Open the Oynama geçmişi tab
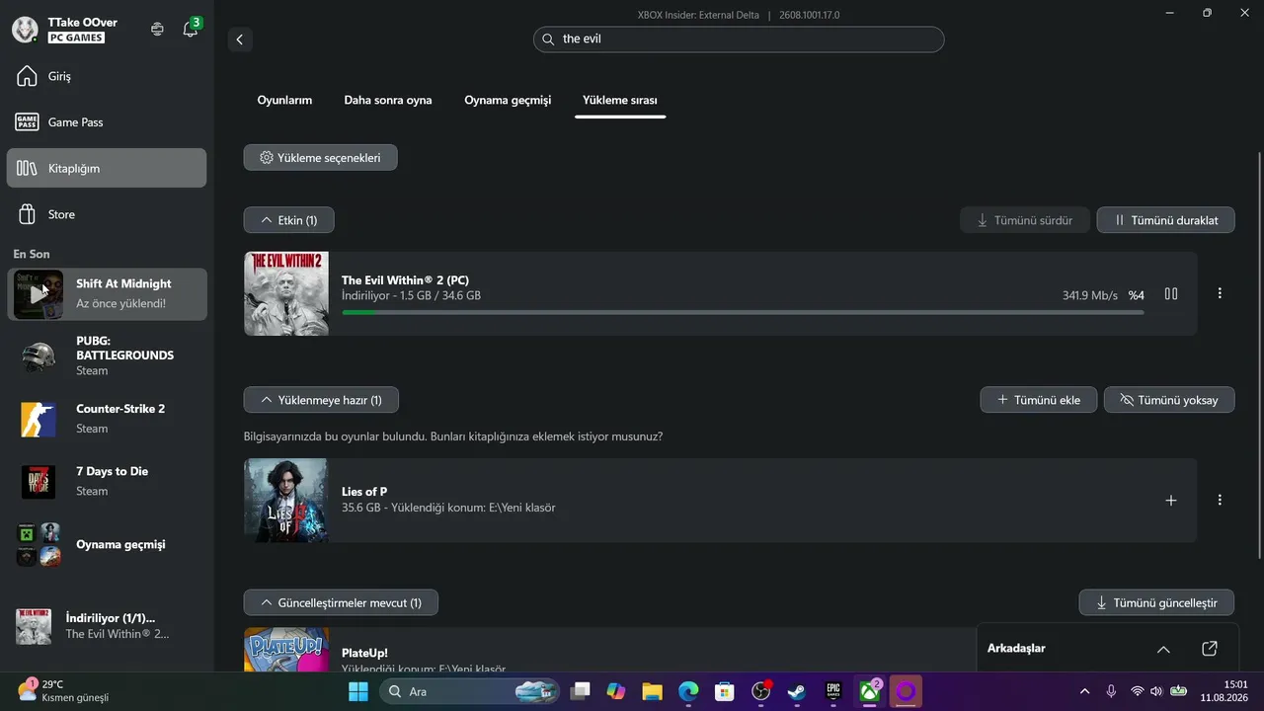 [508, 100]
